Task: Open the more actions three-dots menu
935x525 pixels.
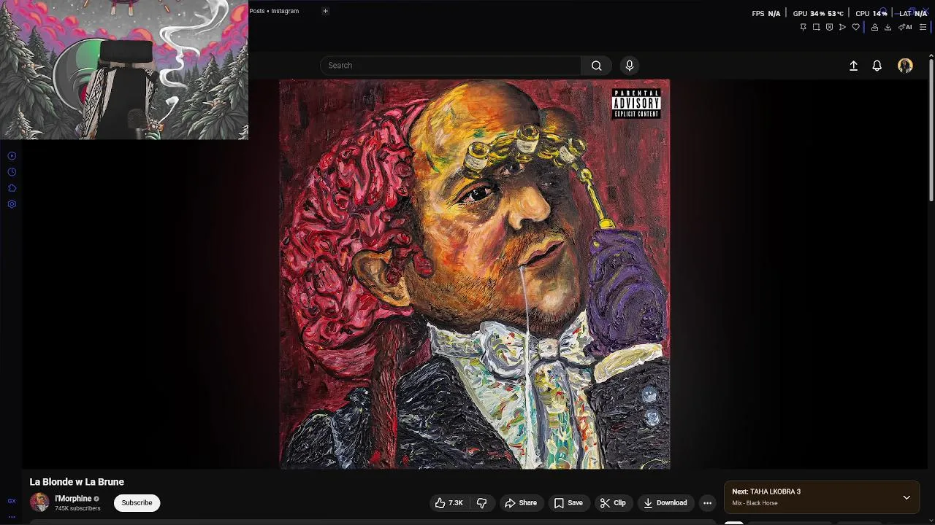Action: (707, 503)
